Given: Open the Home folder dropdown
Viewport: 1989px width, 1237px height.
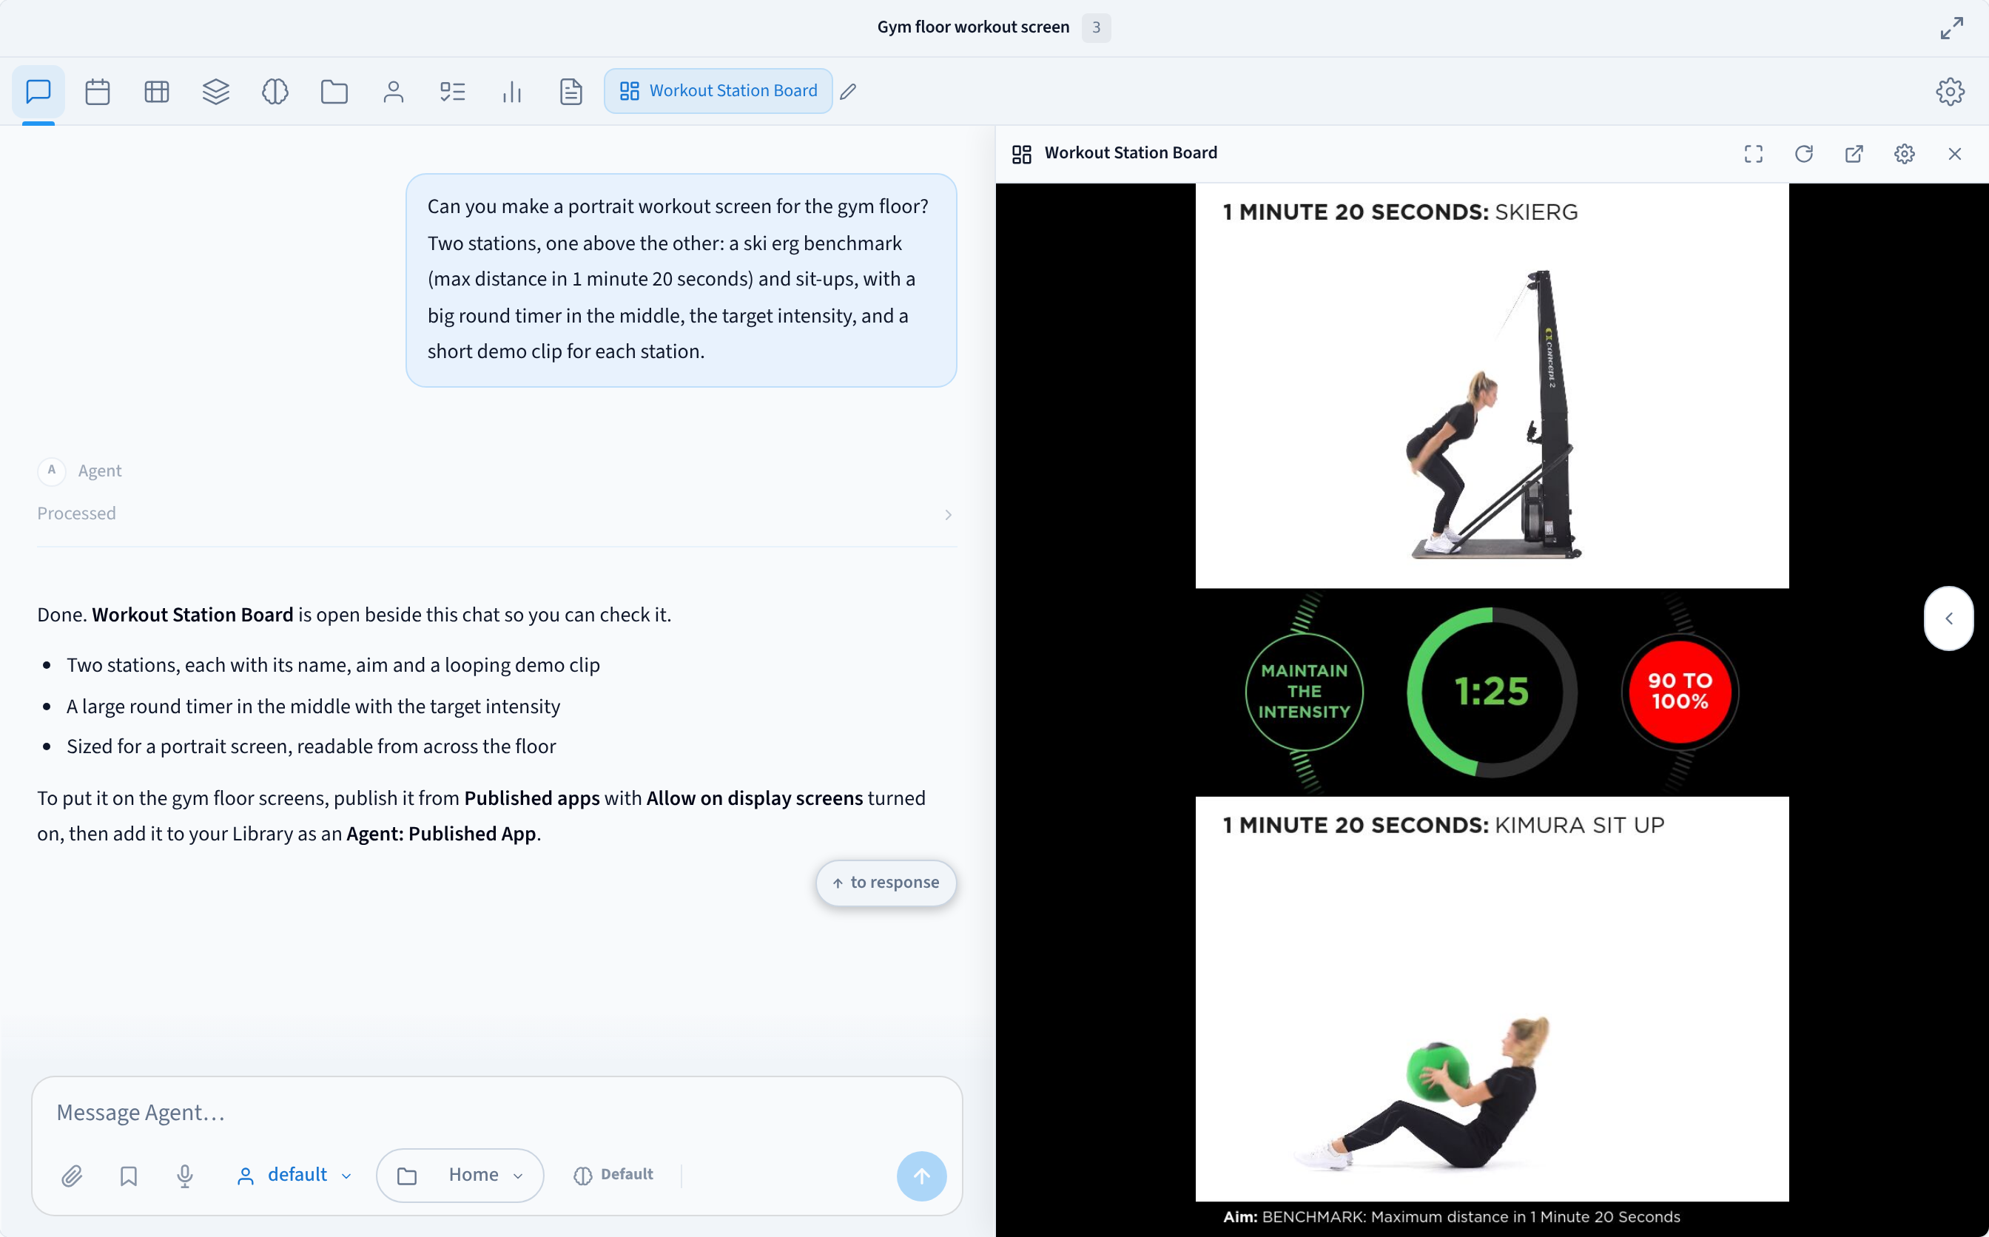Looking at the screenshot, I should tap(460, 1176).
